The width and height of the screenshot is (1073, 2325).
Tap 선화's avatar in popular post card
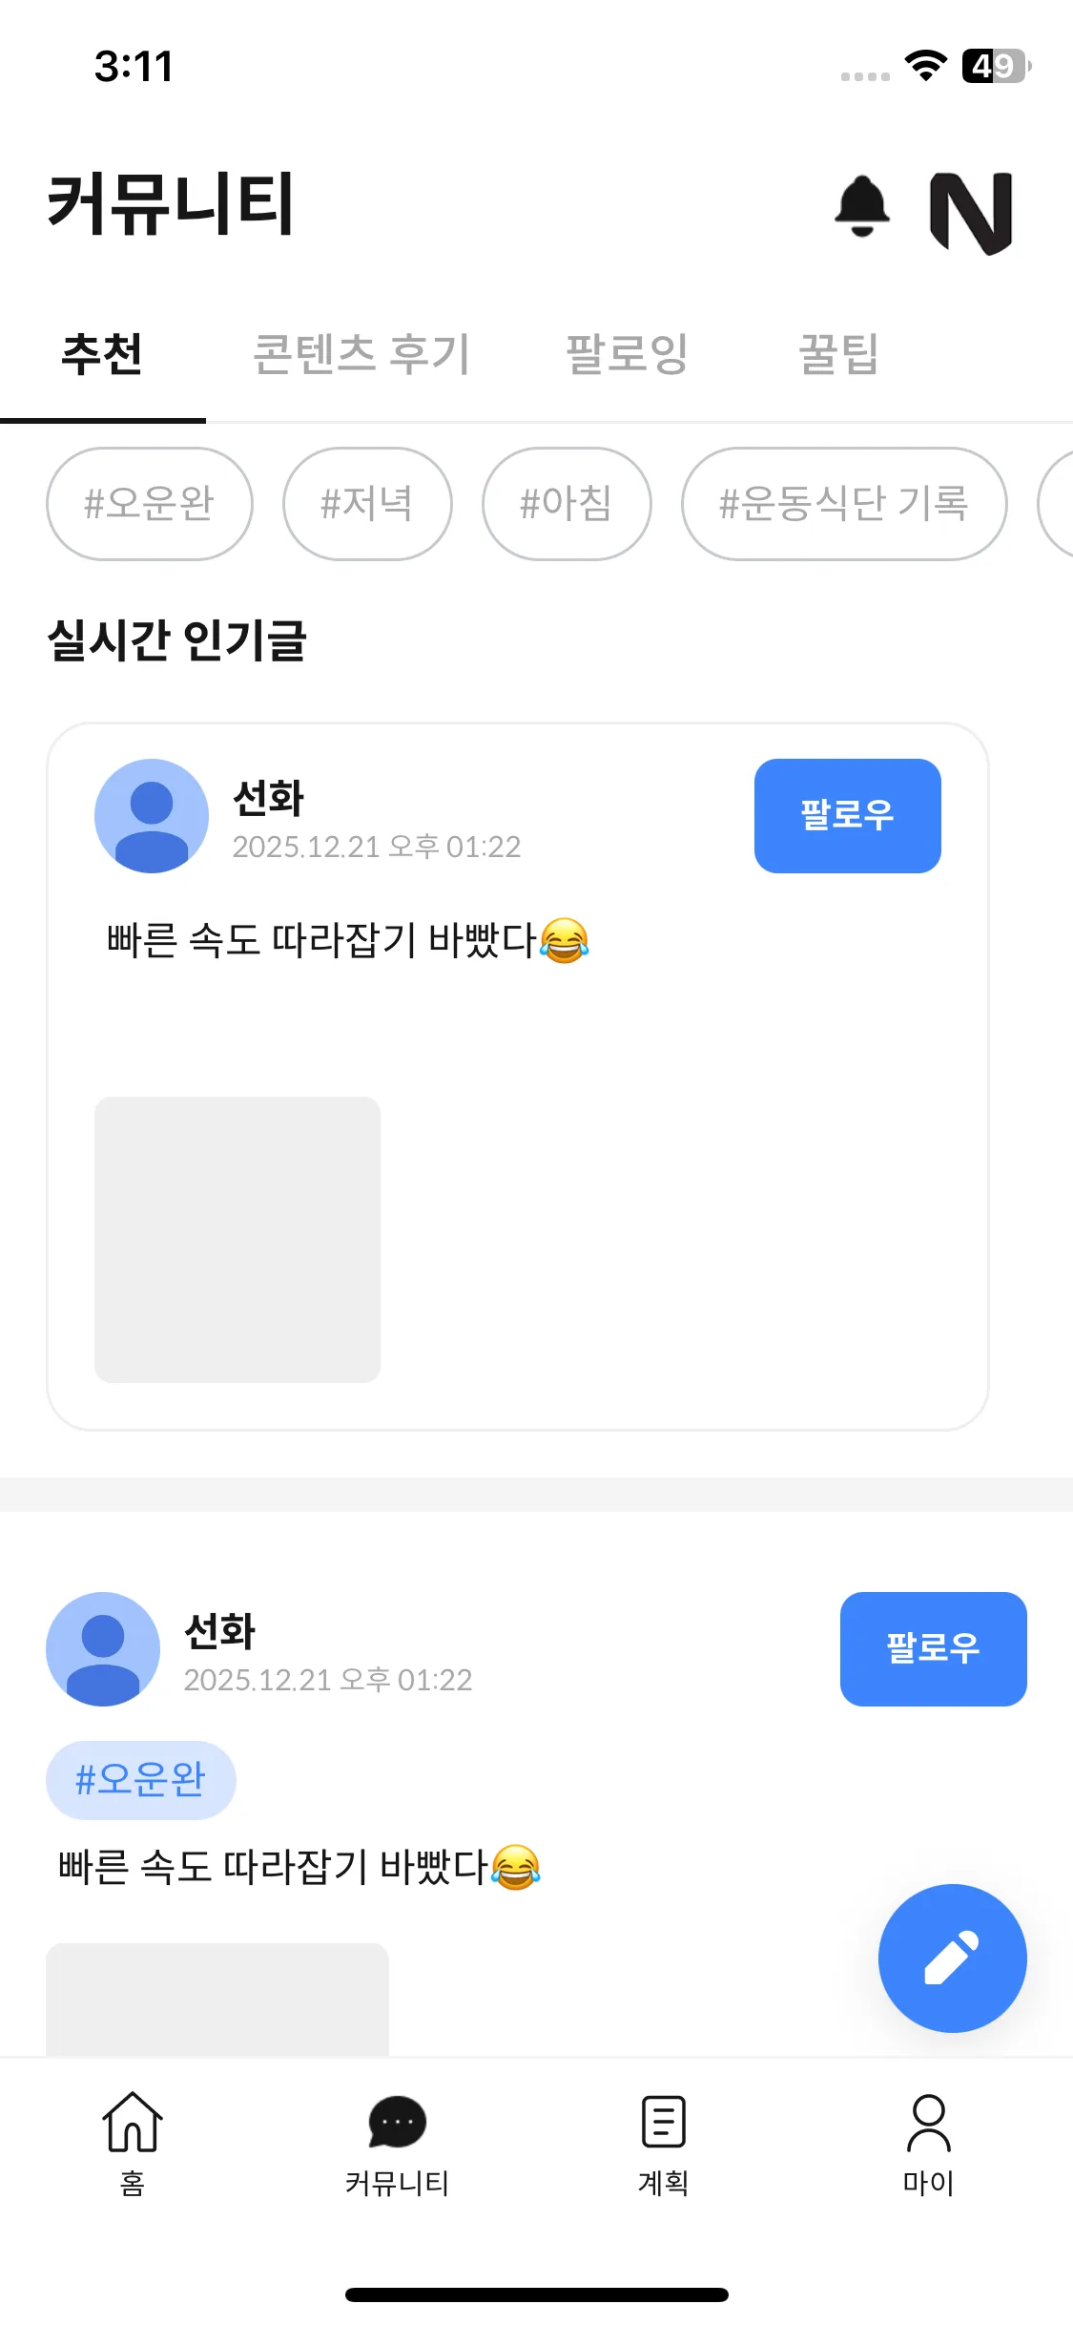[152, 816]
